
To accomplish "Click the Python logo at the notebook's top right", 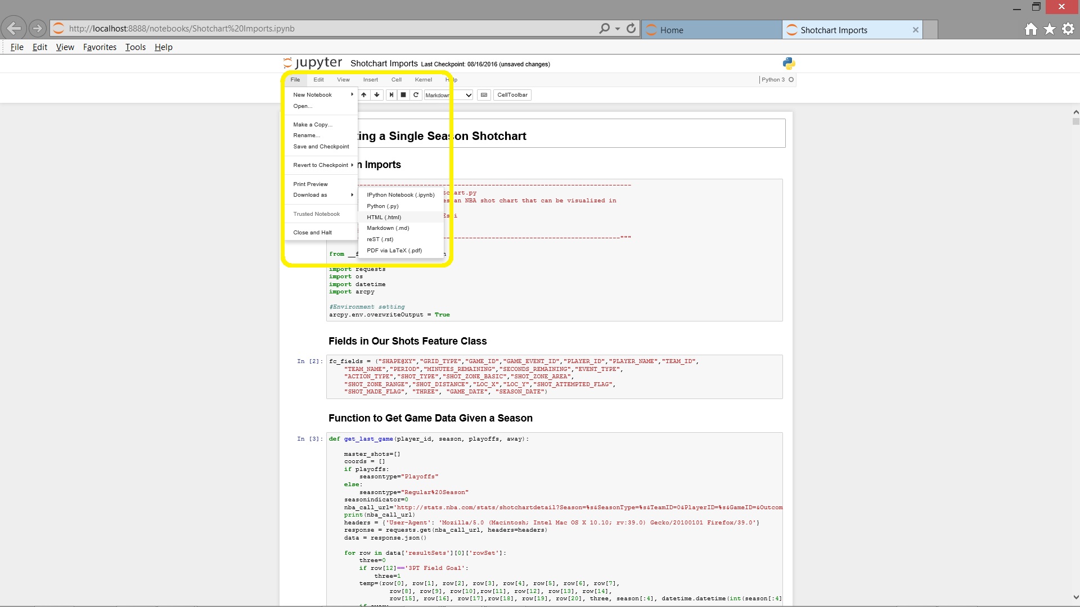I will [789, 63].
